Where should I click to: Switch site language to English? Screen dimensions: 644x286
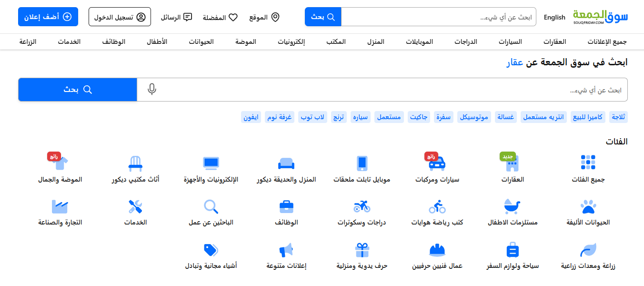pyautogui.click(x=554, y=17)
